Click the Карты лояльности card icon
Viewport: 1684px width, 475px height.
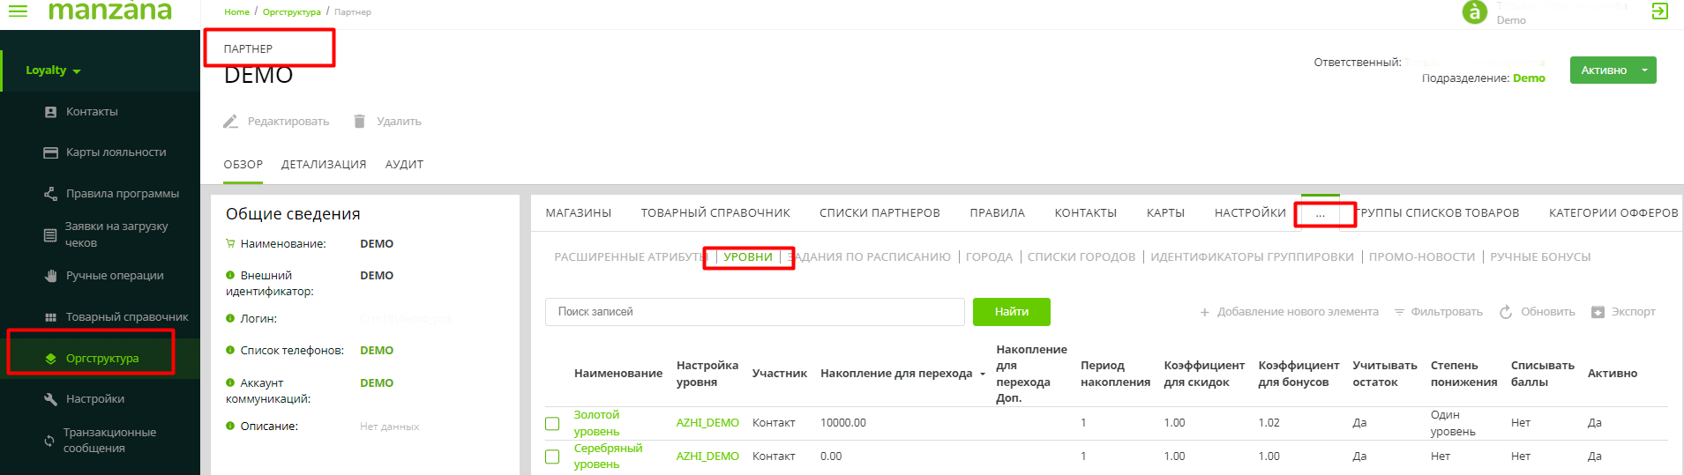point(50,152)
